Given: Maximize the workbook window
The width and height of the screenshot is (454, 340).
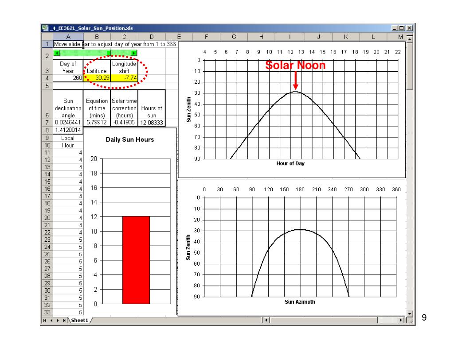Looking at the screenshot, I should click(402, 28).
